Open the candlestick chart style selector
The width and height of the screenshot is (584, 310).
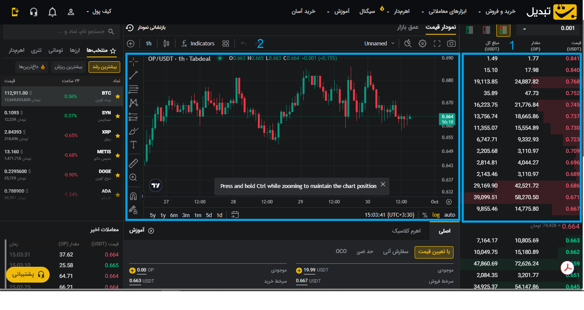point(166,43)
